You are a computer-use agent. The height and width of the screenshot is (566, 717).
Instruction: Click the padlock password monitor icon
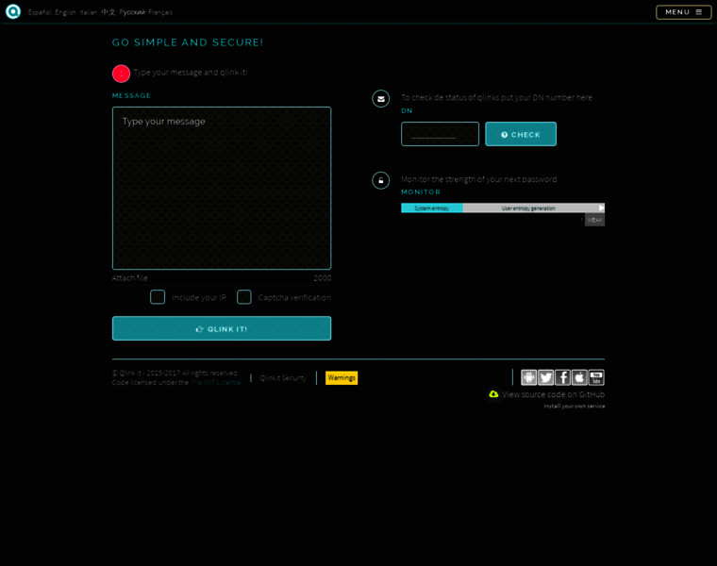pos(380,180)
